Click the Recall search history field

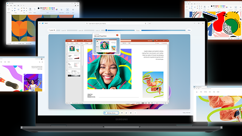pos(116,23)
